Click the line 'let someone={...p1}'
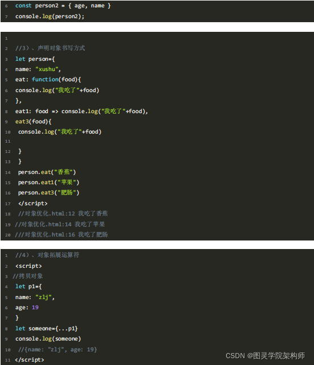Viewport: 314px width, 365px height. (x=46, y=329)
